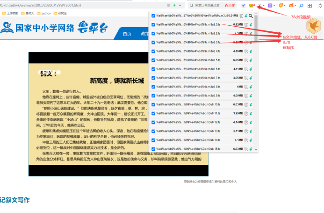Image resolution: width=324 pixels, height=213 pixels.
Task: Download the m3u8.9.ts segment of 4.09MB
Action: point(251,96)
